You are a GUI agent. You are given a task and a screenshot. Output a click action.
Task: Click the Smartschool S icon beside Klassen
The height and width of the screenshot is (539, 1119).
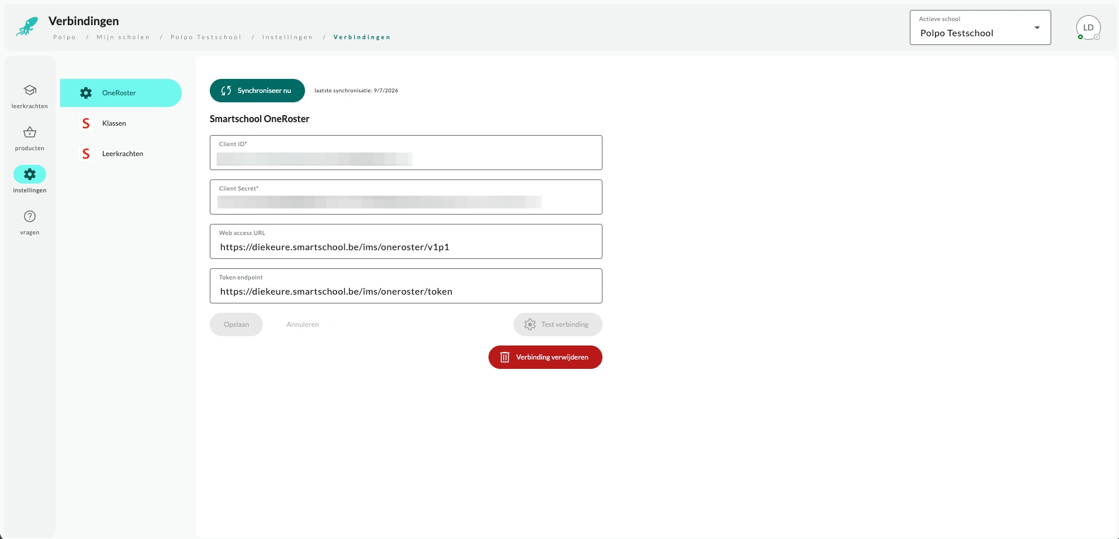pos(86,123)
